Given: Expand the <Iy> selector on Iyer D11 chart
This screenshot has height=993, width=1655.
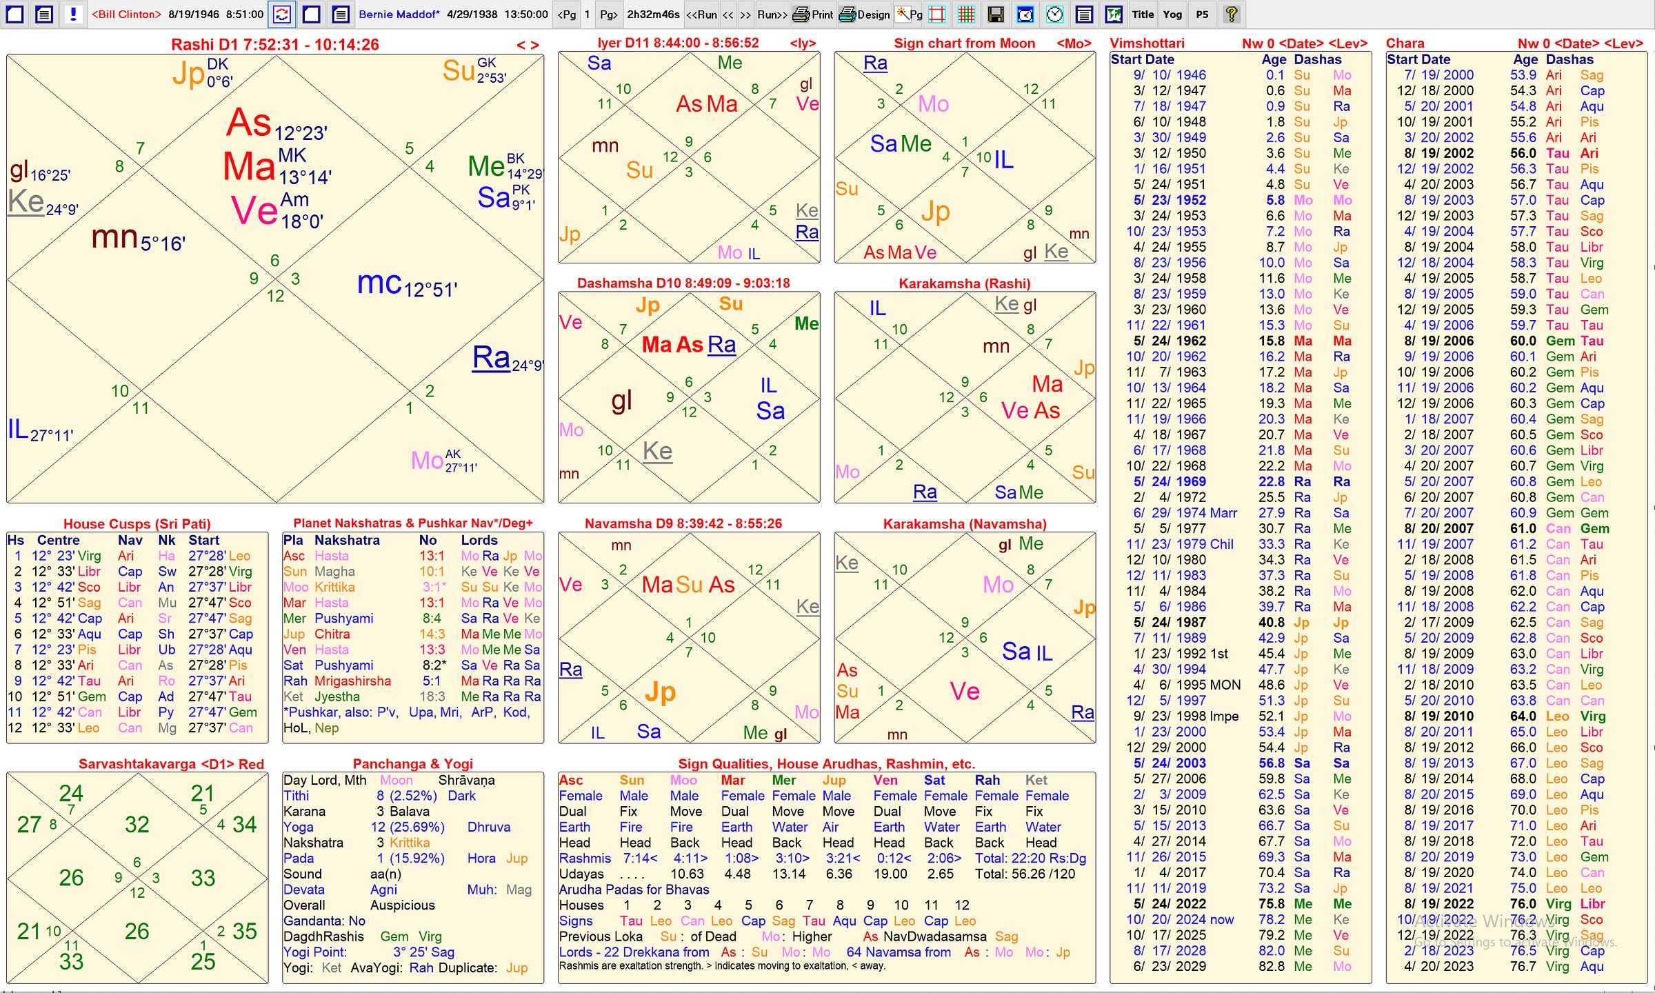Looking at the screenshot, I should (x=803, y=43).
